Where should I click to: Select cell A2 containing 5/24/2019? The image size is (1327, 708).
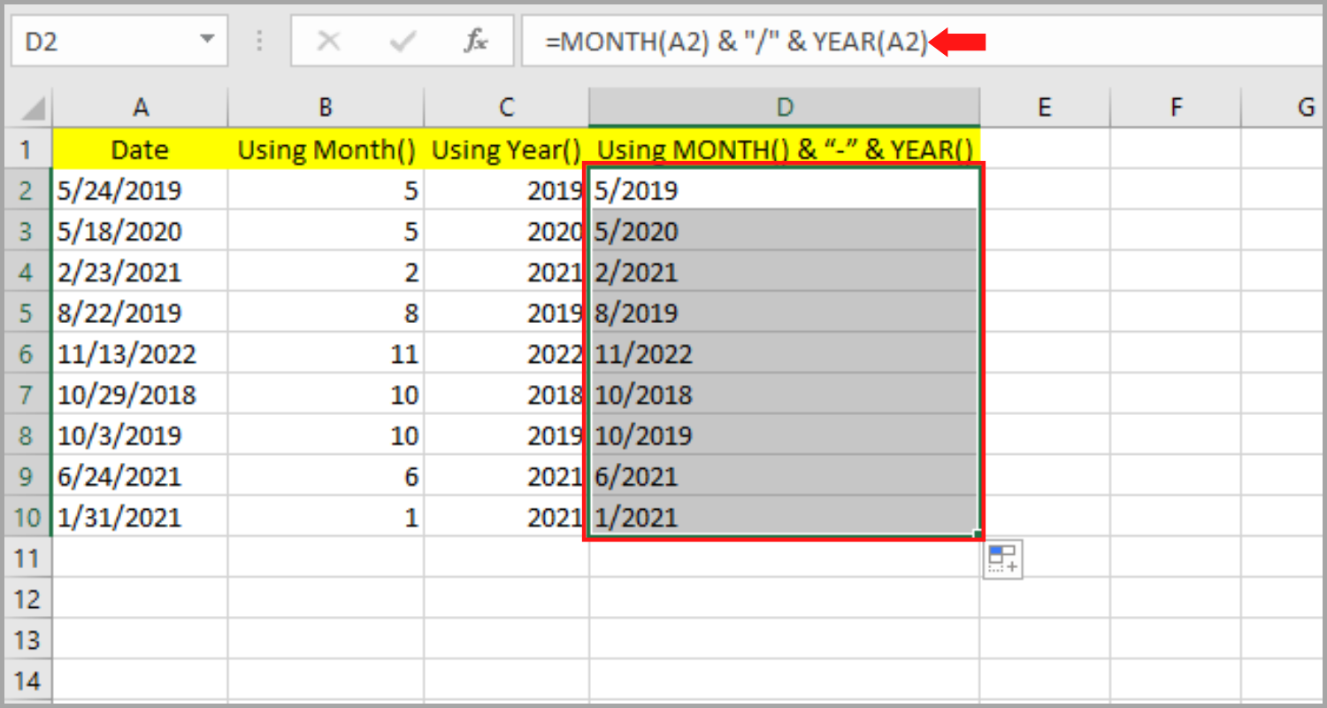pyautogui.click(x=141, y=189)
